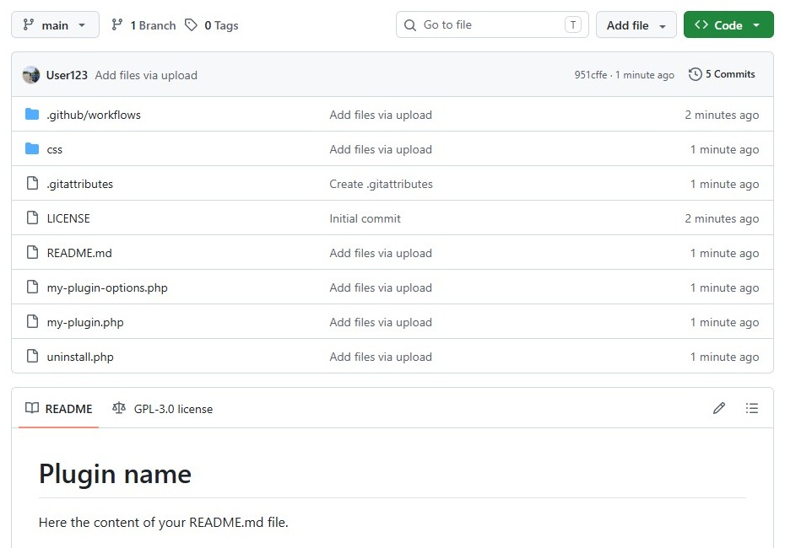Click the file icon next to LICENSE
The image size is (785, 548).
coord(33,218)
